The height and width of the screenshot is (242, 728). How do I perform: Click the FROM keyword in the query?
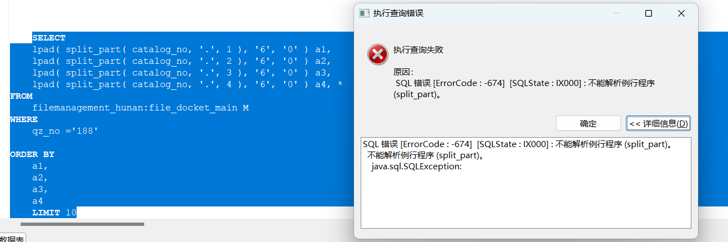(21, 96)
